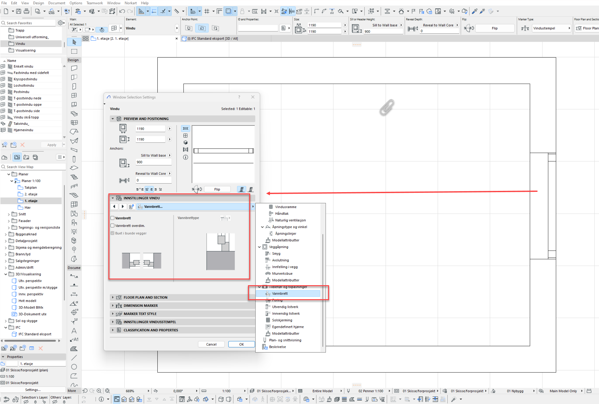This screenshot has height=404, width=599.
Task: Select the Marquee tool in toolbox
Action: tap(74, 51)
